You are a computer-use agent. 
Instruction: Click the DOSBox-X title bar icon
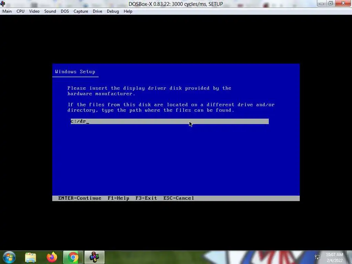3,3
